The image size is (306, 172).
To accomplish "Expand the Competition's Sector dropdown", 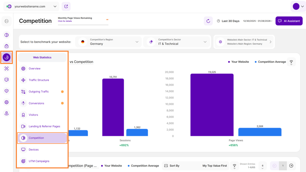I will (177, 42).
